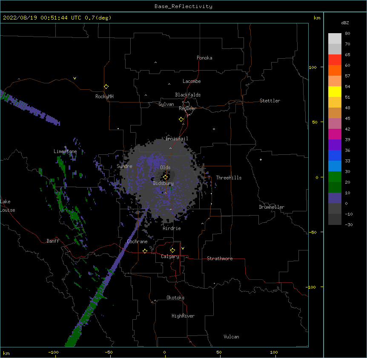Click the white plus marker north of Drumheller
Image resolution: width=367 pixels, height=358 pixels.
[261, 159]
